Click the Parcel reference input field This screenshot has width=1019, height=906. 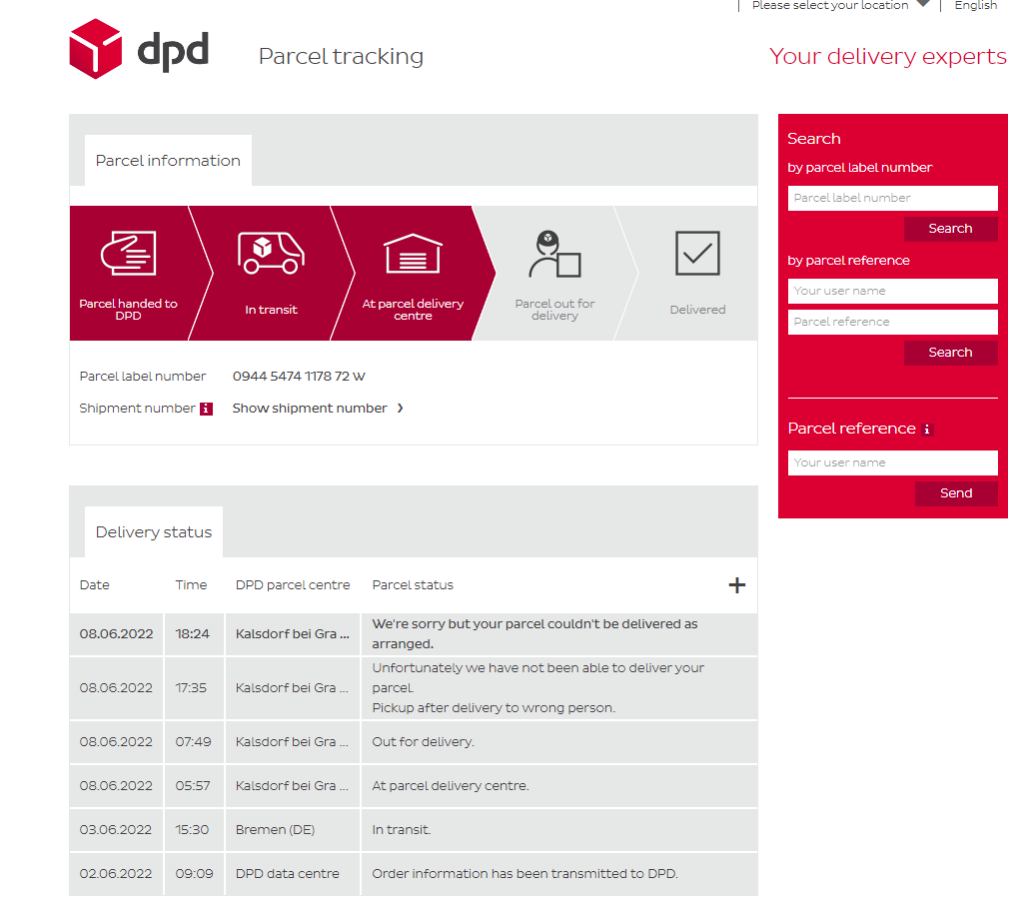[x=892, y=322]
